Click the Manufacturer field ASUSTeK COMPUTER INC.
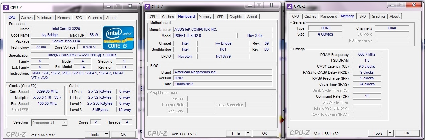 [223, 29]
